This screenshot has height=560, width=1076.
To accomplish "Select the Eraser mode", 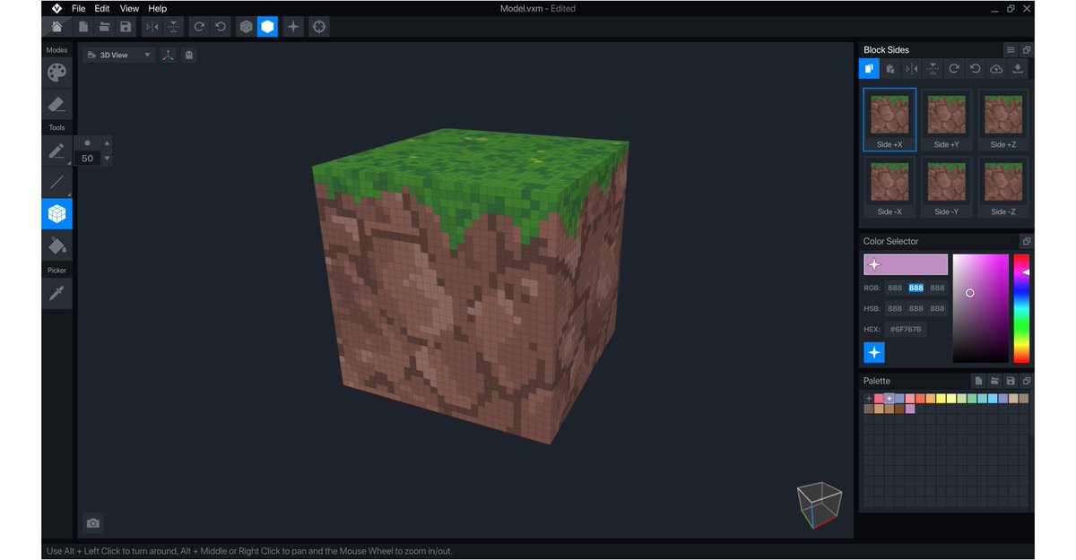I will pyautogui.click(x=56, y=105).
